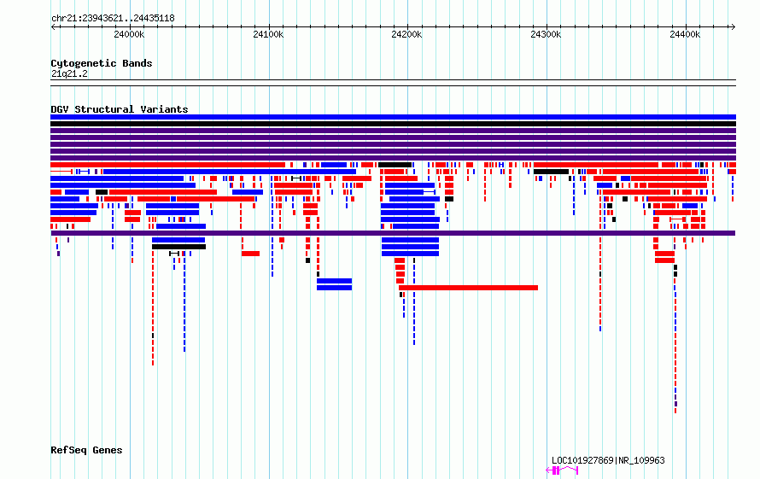Image resolution: width=760 pixels, height=479 pixels.
Task: Click the 24100k ruler label
Action: coord(268,34)
